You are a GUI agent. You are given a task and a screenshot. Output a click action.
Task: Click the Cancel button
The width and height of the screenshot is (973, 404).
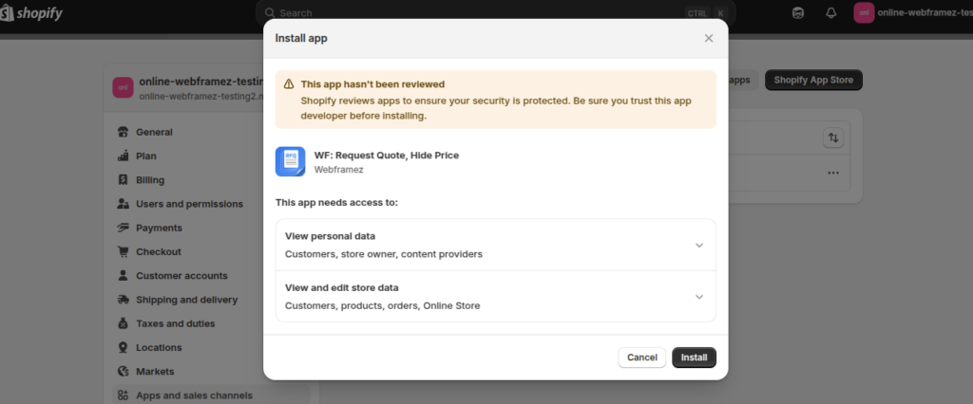pos(641,358)
